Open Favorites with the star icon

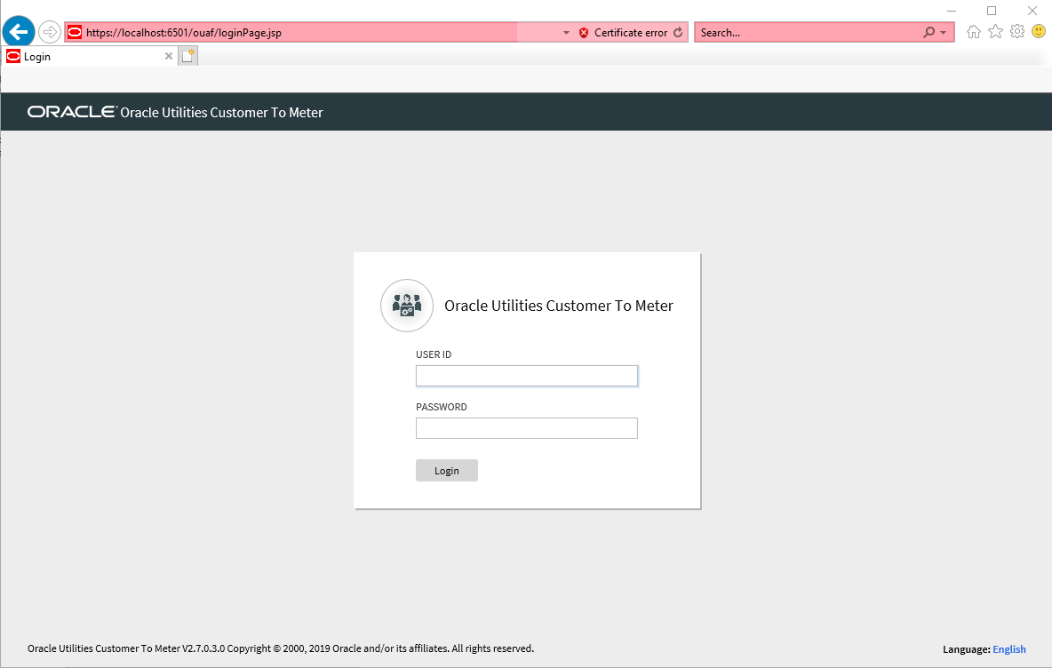coord(996,31)
